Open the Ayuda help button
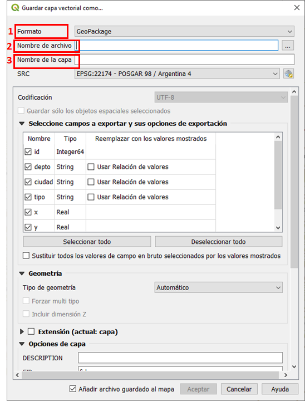 pos(280,389)
